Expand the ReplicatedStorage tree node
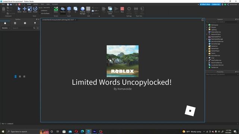Viewport: 239px width, 134px height. (x=207, y=39)
